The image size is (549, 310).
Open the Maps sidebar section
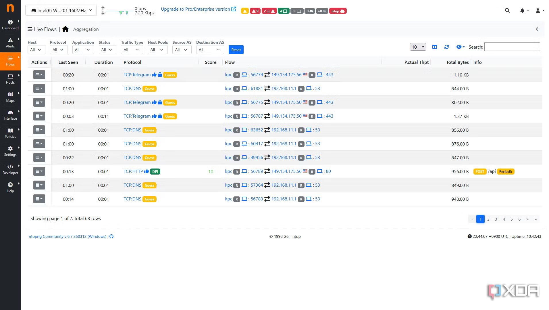tap(10, 97)
